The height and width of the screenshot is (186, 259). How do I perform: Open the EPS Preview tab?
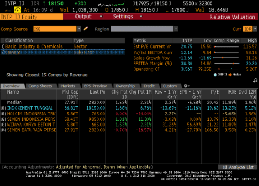[x=96, y=86]
